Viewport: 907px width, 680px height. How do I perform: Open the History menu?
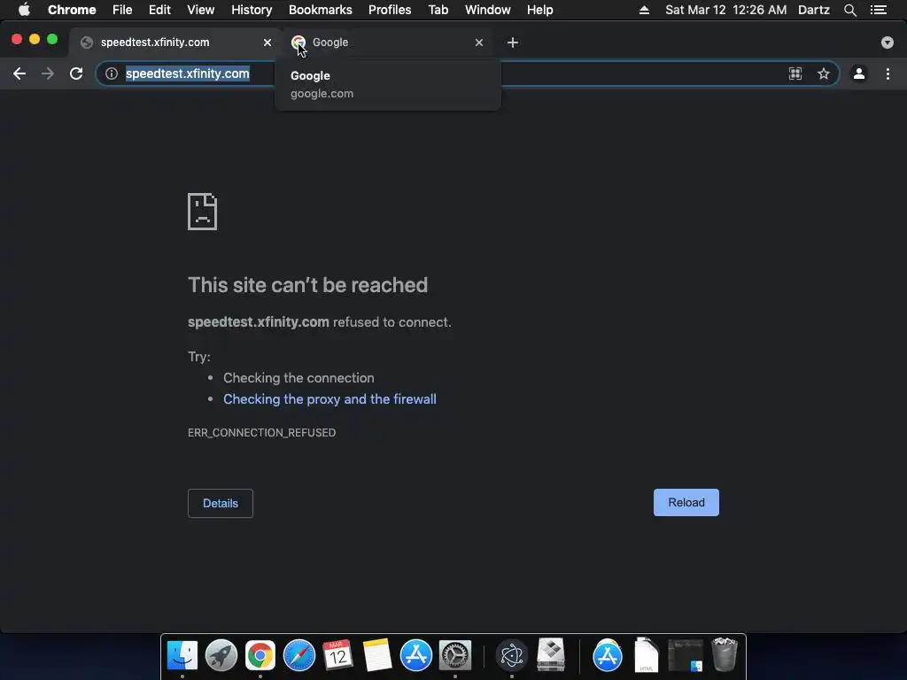point(252,10)
